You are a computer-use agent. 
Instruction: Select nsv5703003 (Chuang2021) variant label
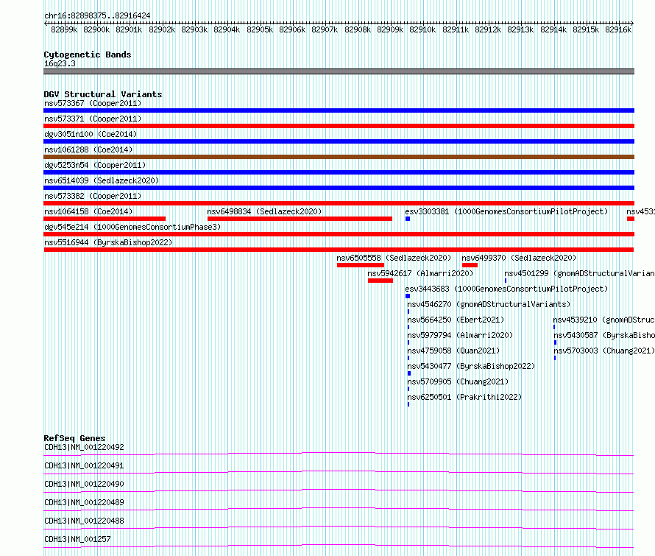[604, 351]
